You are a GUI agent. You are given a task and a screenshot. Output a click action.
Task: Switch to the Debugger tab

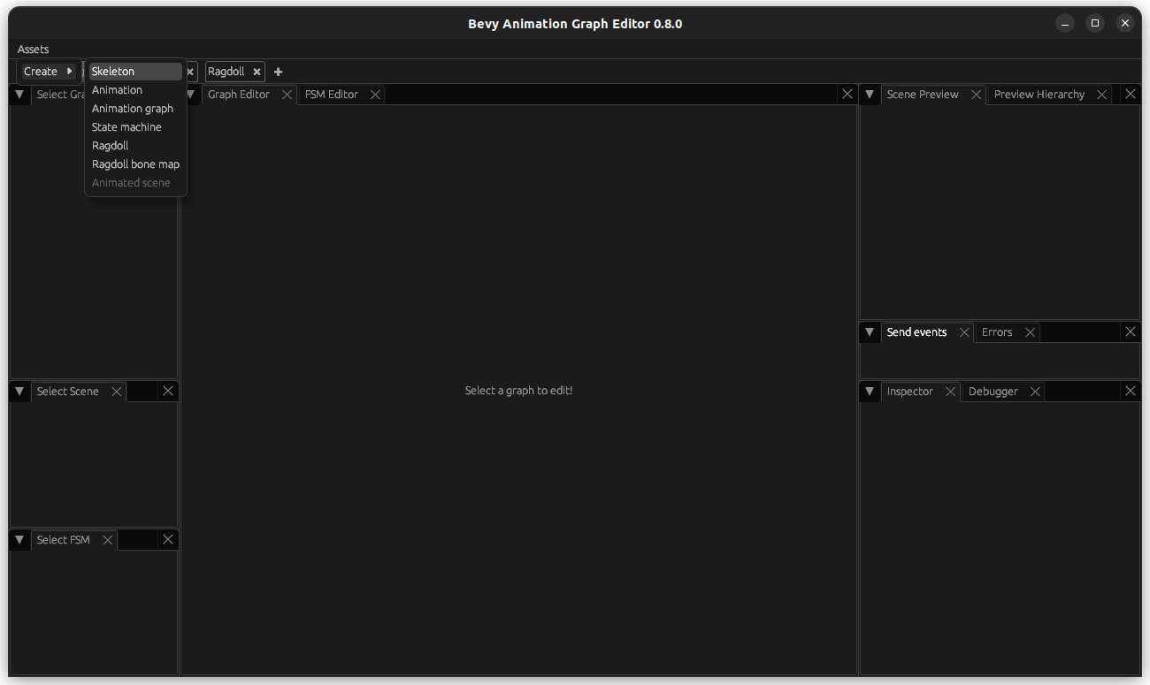993,391
